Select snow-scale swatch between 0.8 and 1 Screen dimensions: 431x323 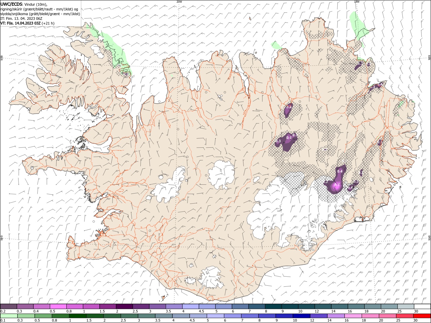click(74, 307)
